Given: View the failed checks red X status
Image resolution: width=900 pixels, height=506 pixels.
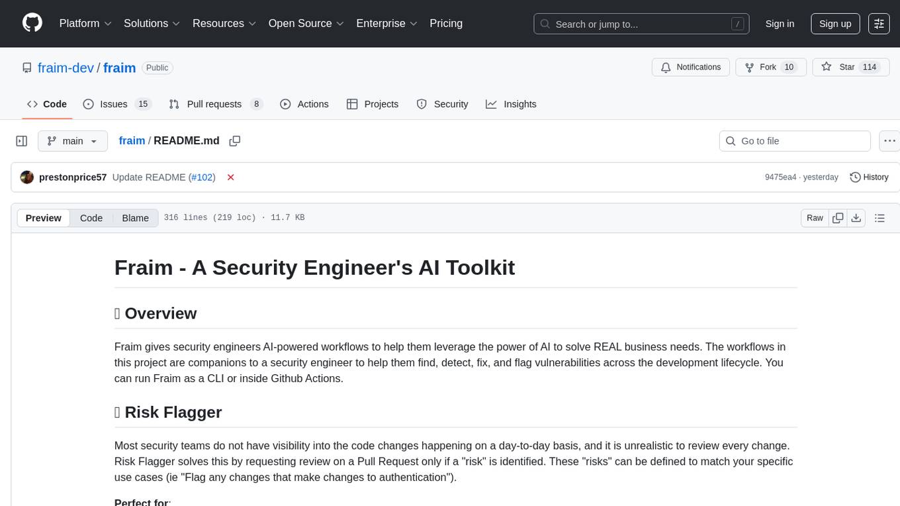Looking at the screenshot, I should click(231, 177).
